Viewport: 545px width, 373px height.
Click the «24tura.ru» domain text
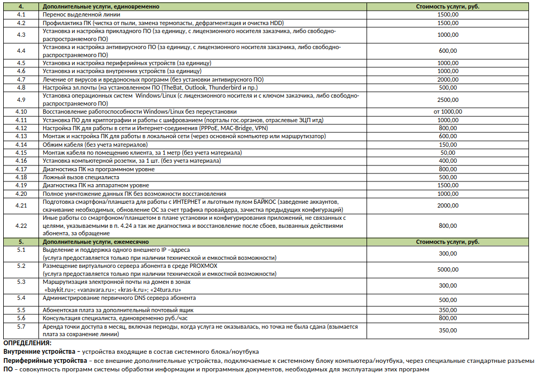tap(156, 290)
